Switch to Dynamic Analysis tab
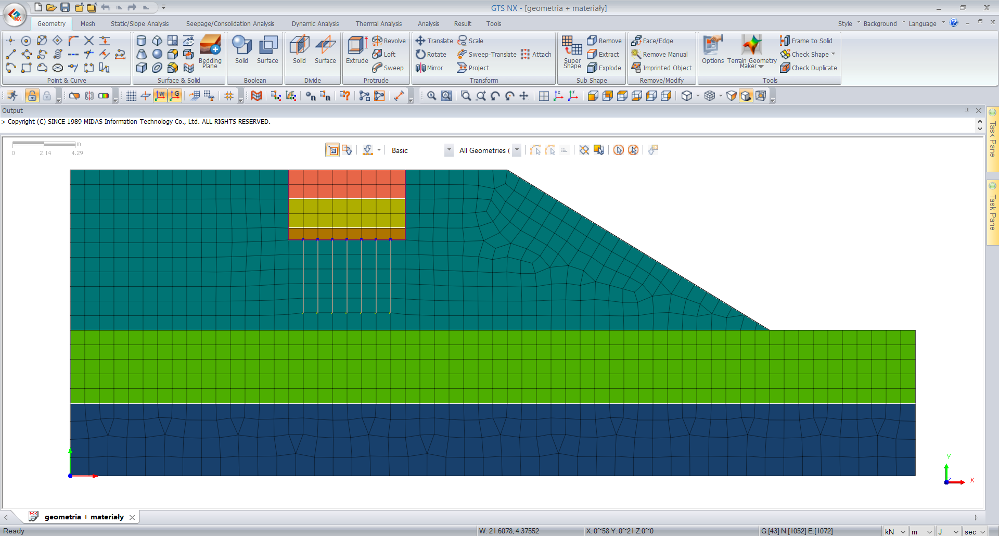Image resolution: width=999 pixels, height=536 pixels. tap(315, 23)
